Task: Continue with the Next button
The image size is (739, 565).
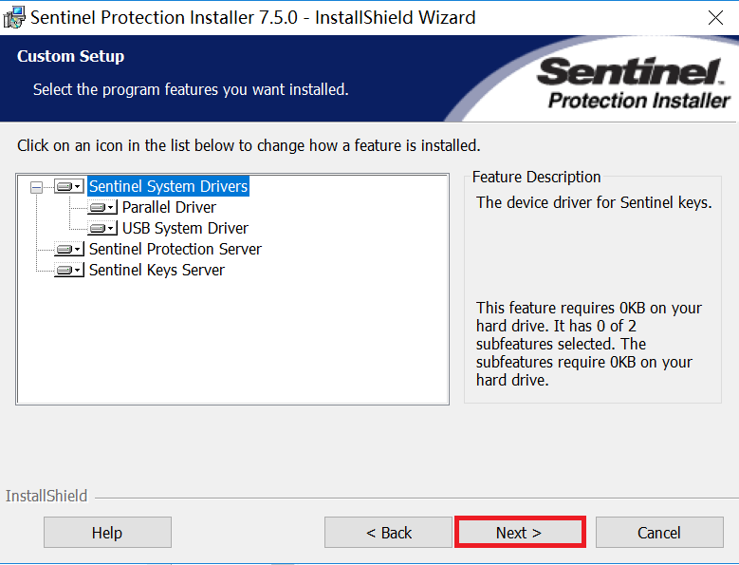Action: click(x=520, y=533)
